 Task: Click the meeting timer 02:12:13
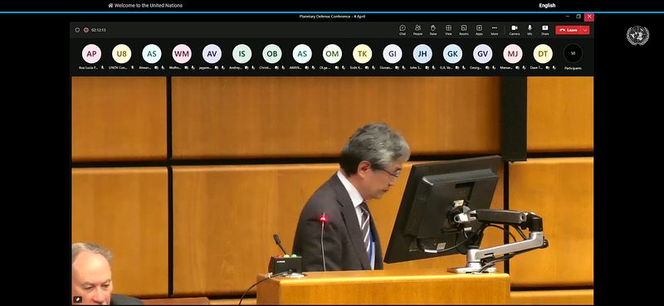coord(98,30)
